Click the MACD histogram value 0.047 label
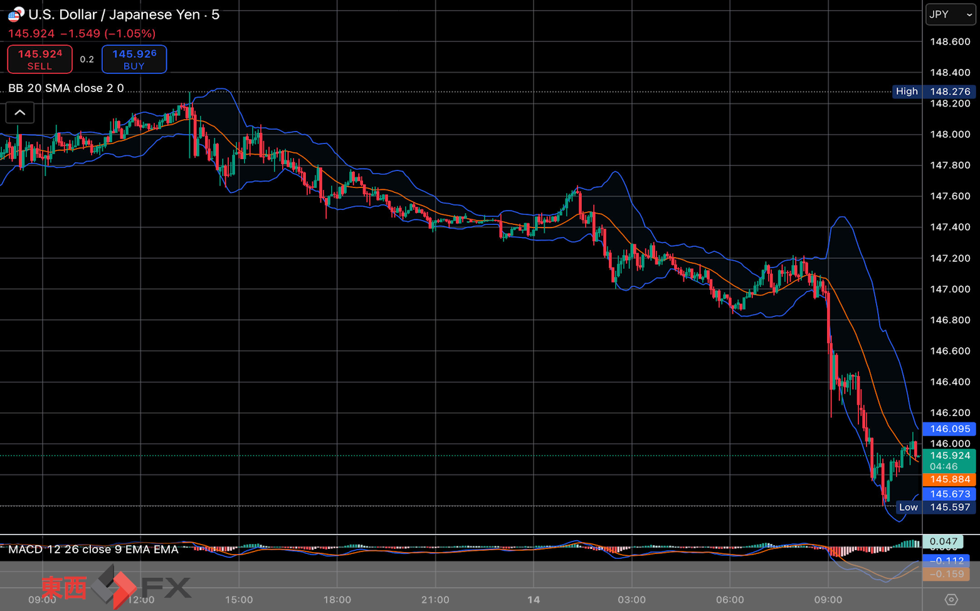Screen dimensions: 980x611 coord(943,541)
